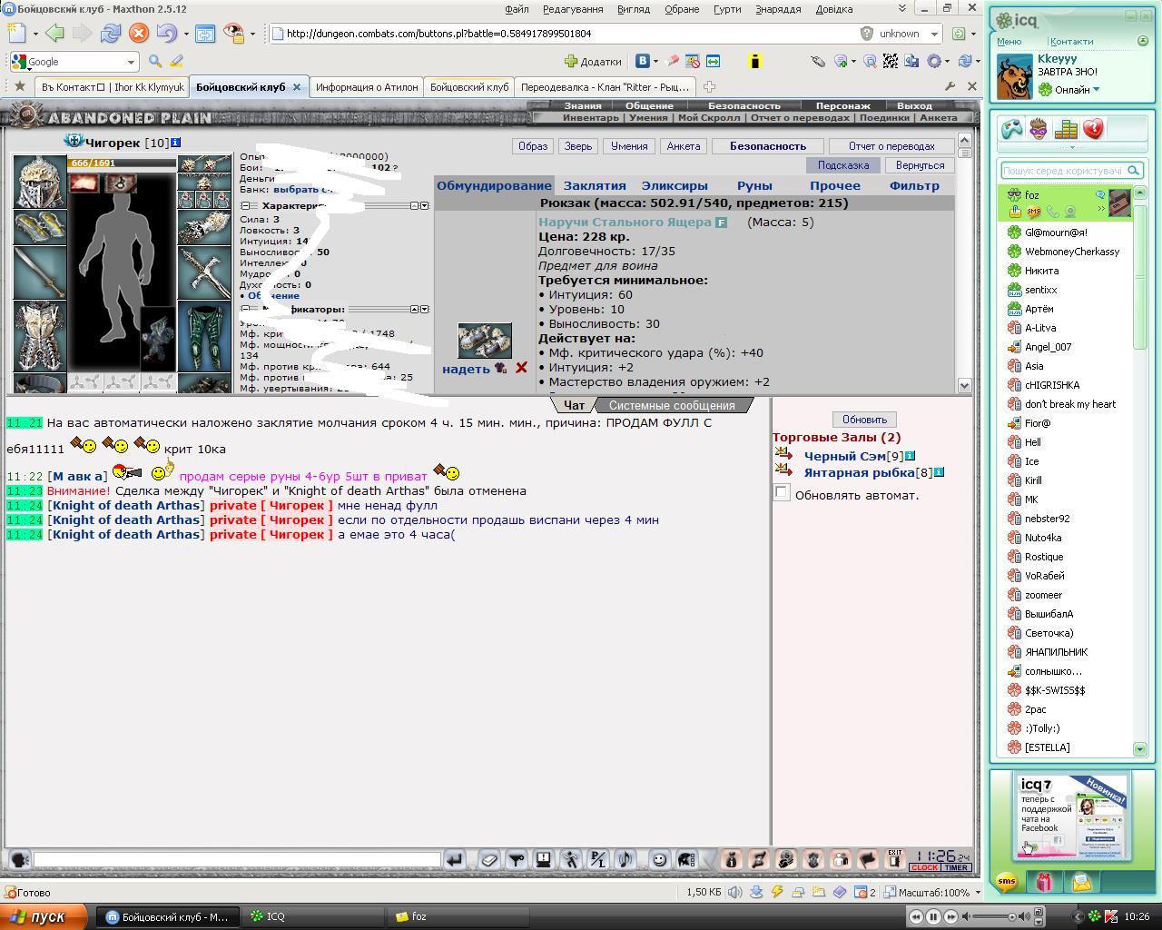Click the smiley emoticons icon

pos(660,859)
